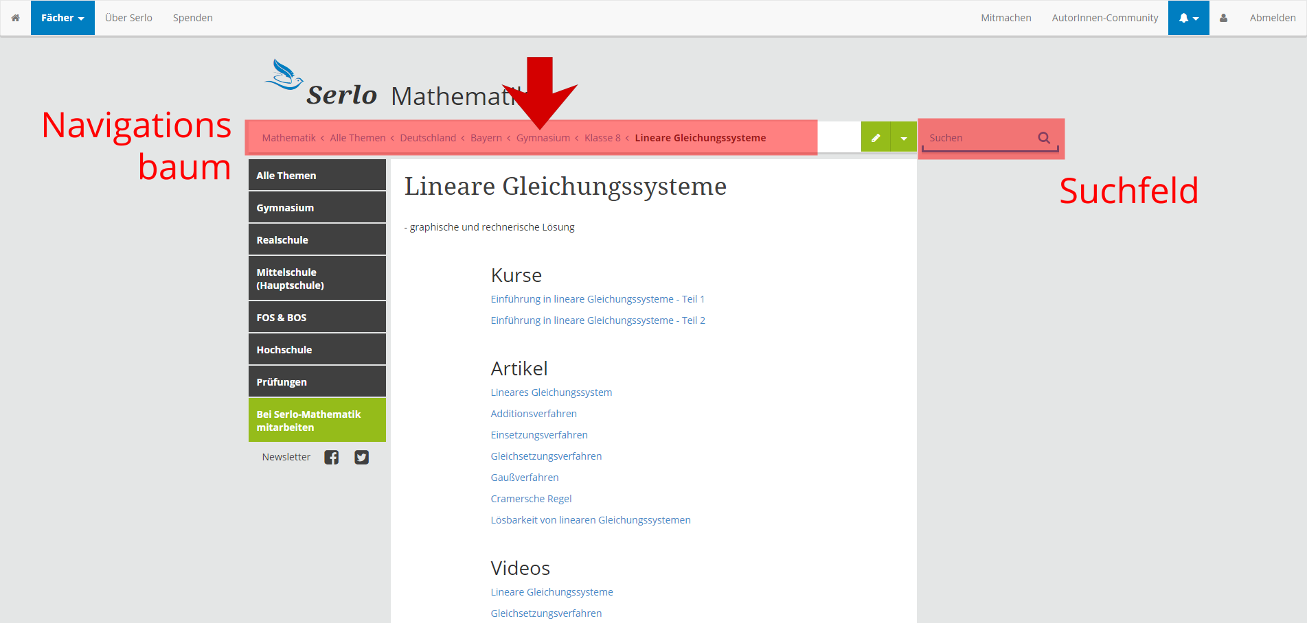Open Realschule in the sidebar
1307x623 pixels.
coord(317,239)
